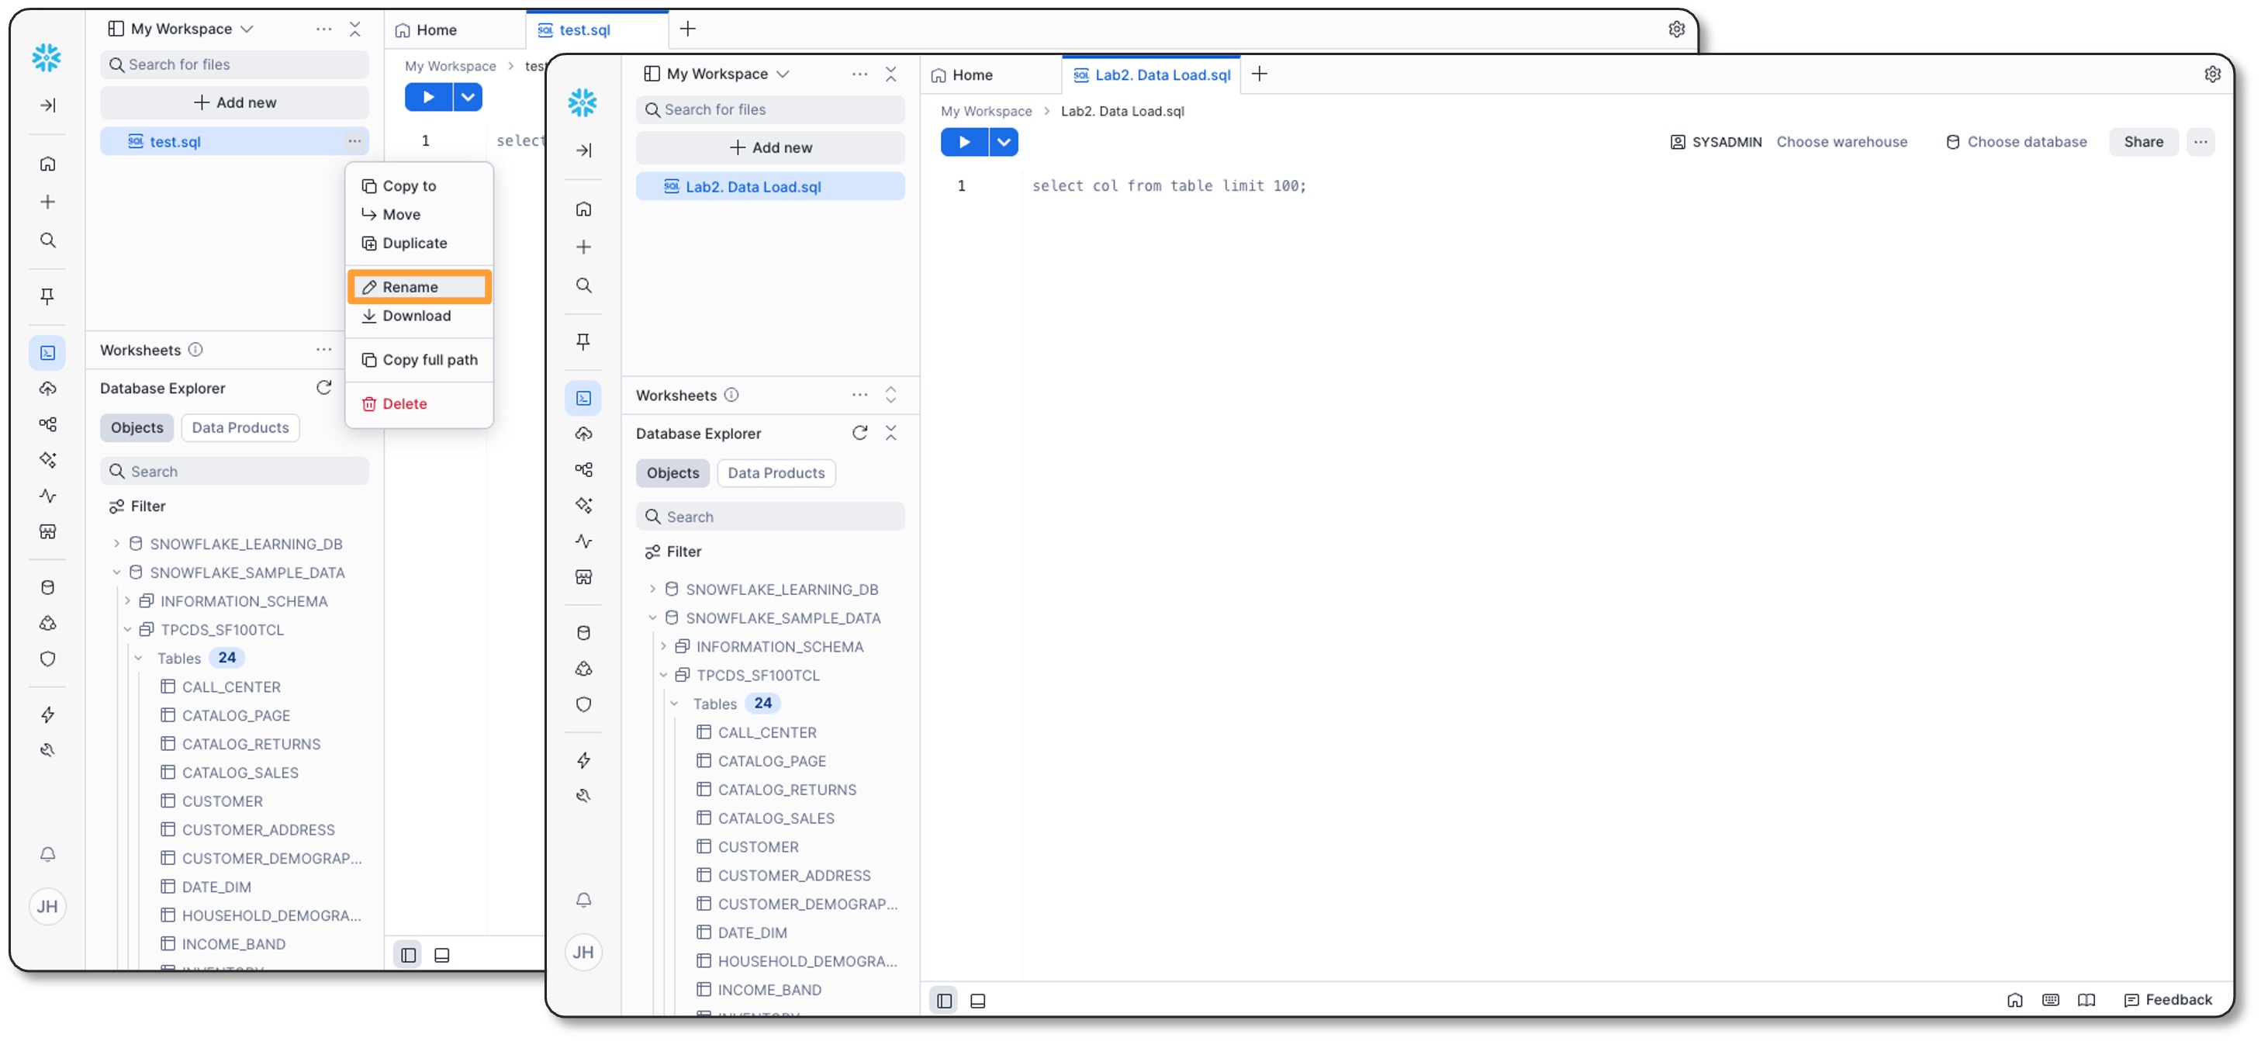Open Choose warehouse selector
2261x1041 pixels.
coord(1841,142)
